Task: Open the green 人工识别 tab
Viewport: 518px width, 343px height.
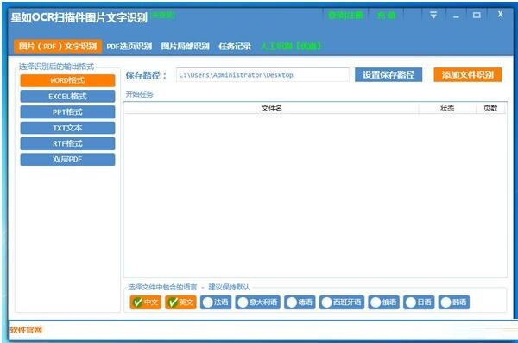Action: coord(290,46)
